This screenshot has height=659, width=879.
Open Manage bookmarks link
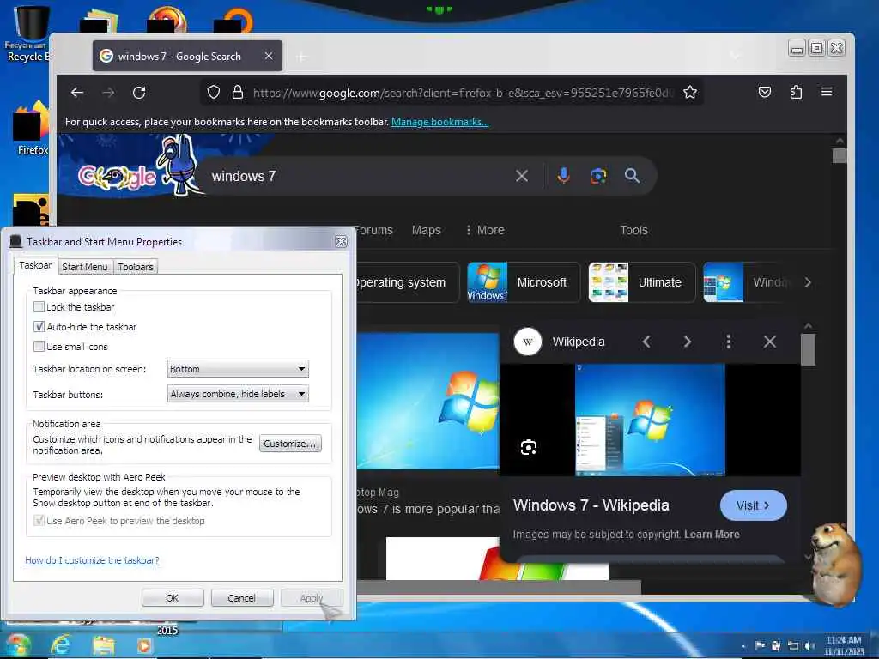point(440,122)
